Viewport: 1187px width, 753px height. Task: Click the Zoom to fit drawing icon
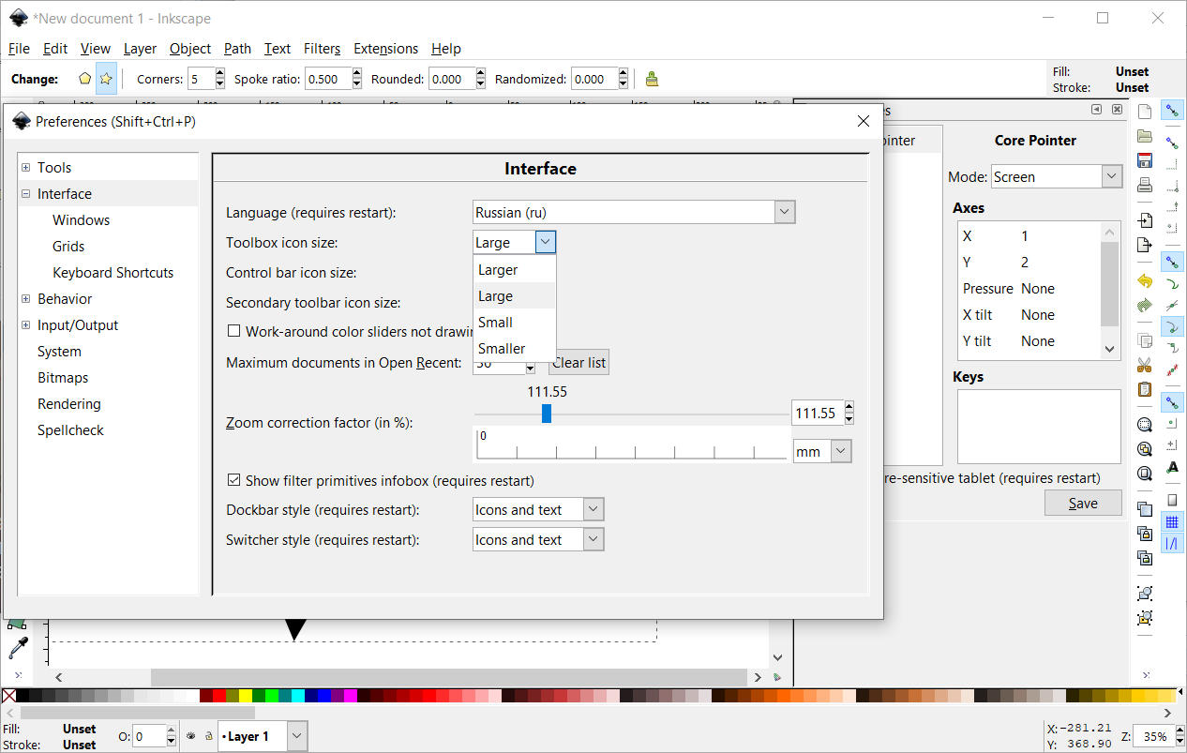pos(1144,449)
